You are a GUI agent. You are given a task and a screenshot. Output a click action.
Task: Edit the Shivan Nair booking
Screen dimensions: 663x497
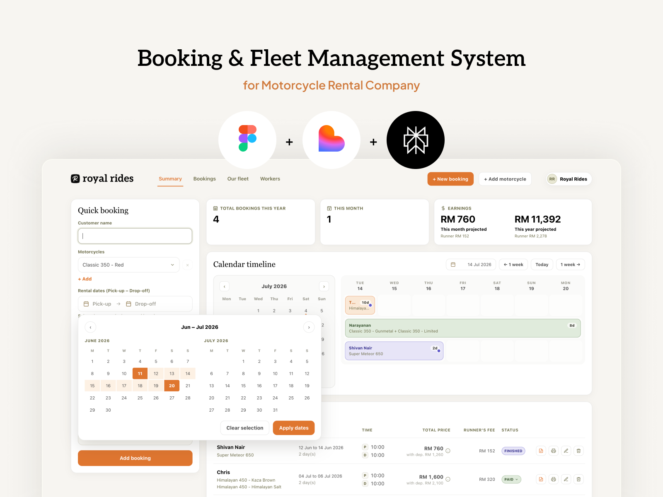566,451
